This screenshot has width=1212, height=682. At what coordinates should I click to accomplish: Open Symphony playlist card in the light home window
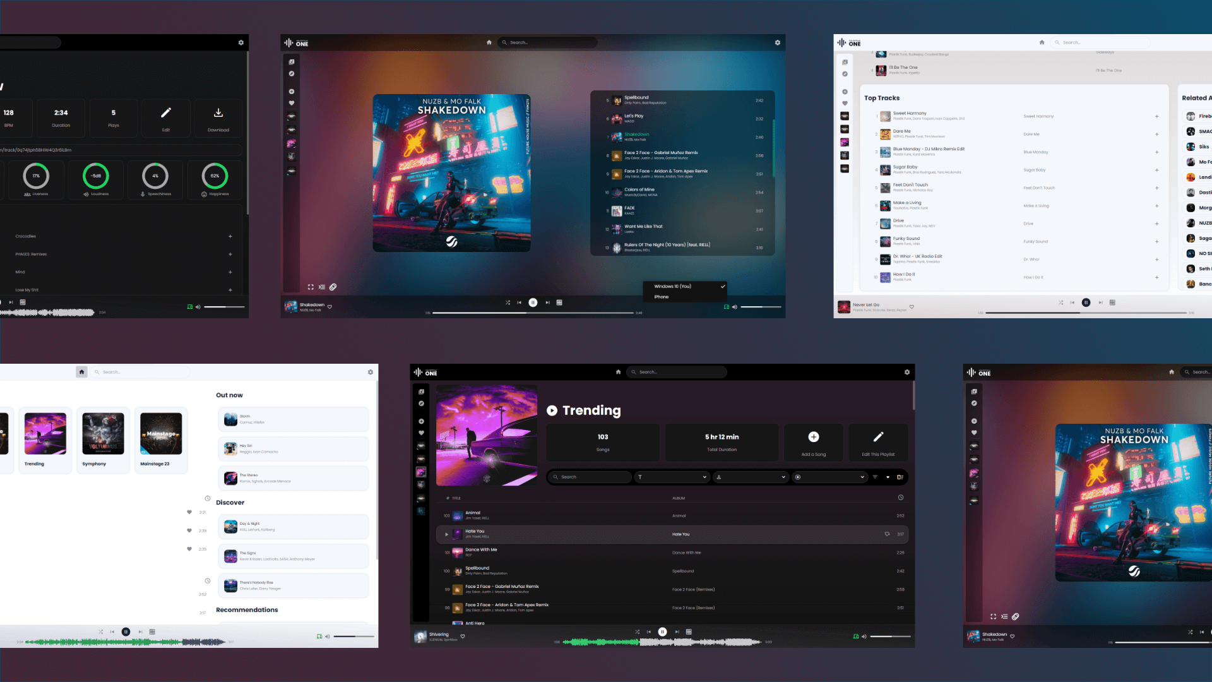[x=103, y=440]
